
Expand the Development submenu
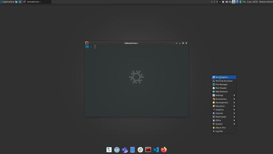tap(224, 103)
